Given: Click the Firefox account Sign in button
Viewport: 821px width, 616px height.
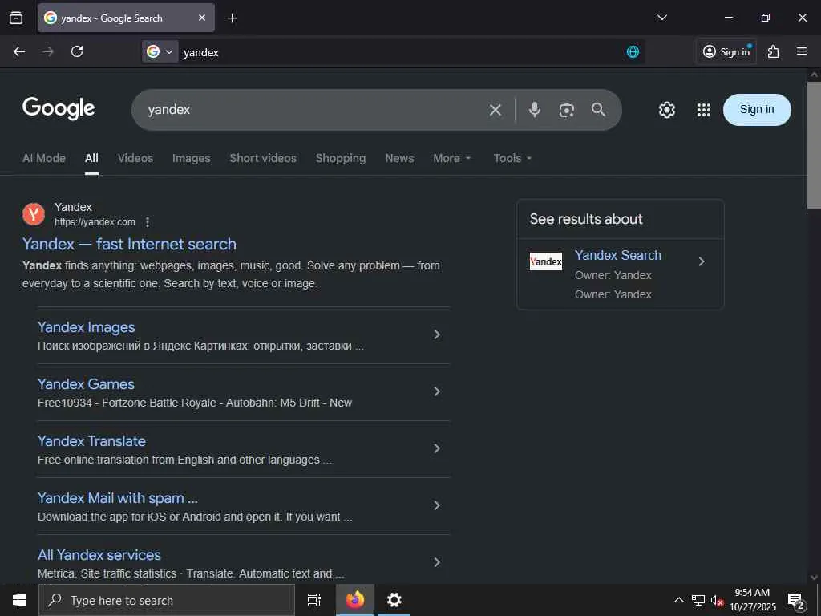Looking at the screenshot, I should tap(726, 51).
